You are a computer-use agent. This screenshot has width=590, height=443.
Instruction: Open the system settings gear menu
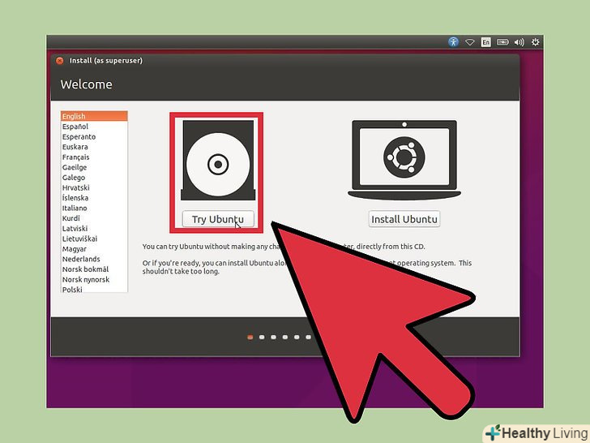(536, 42)
